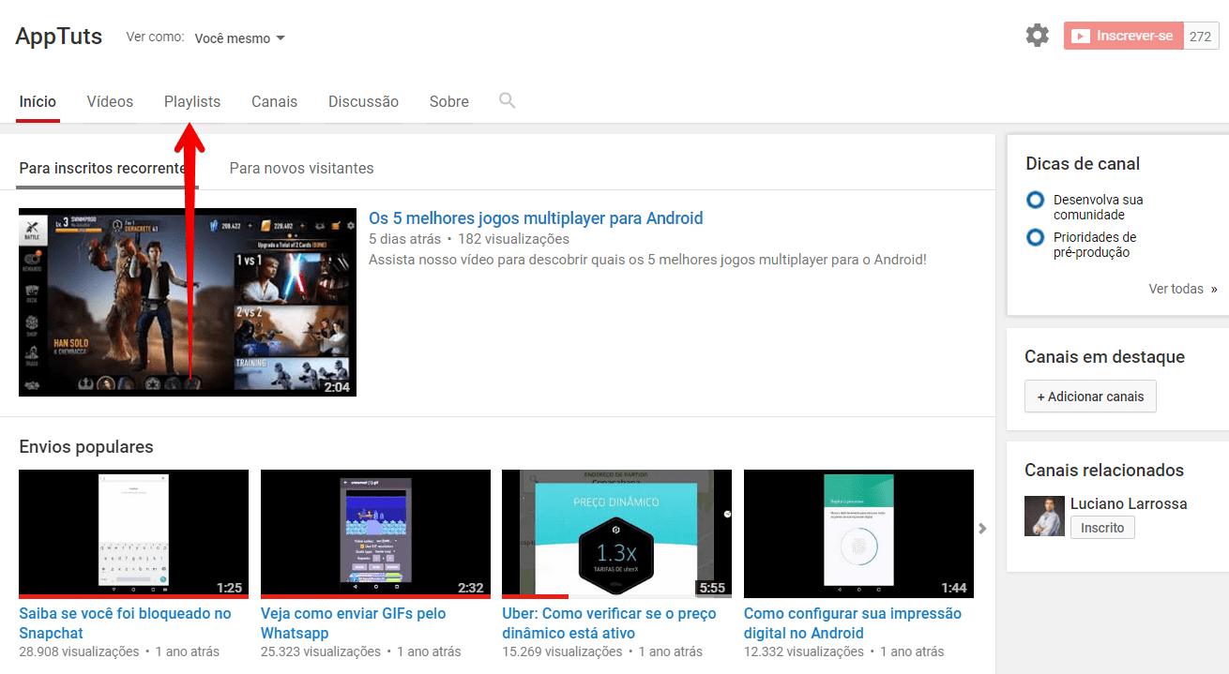Click the Inscrito button for Luciano Larrossa
The image size is (1229, 674).
(1102, 528)
